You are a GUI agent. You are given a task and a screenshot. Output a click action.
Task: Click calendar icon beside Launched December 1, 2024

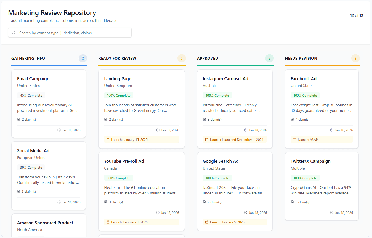(207, 140)
